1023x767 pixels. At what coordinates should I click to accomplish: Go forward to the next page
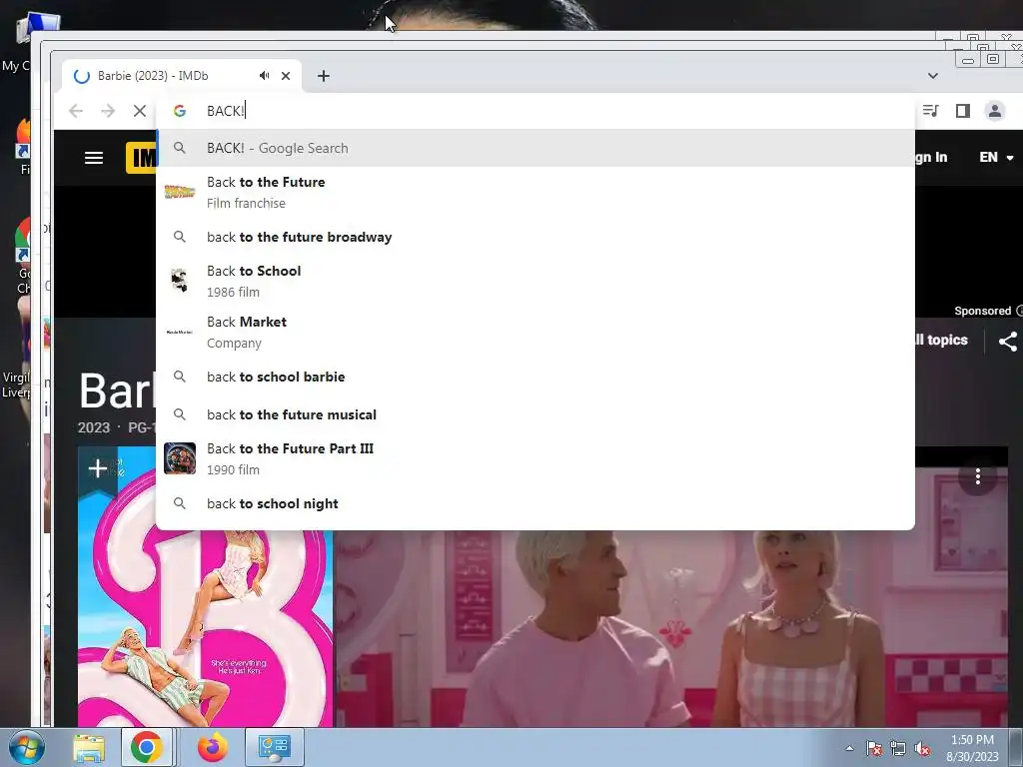pos(108,111)
